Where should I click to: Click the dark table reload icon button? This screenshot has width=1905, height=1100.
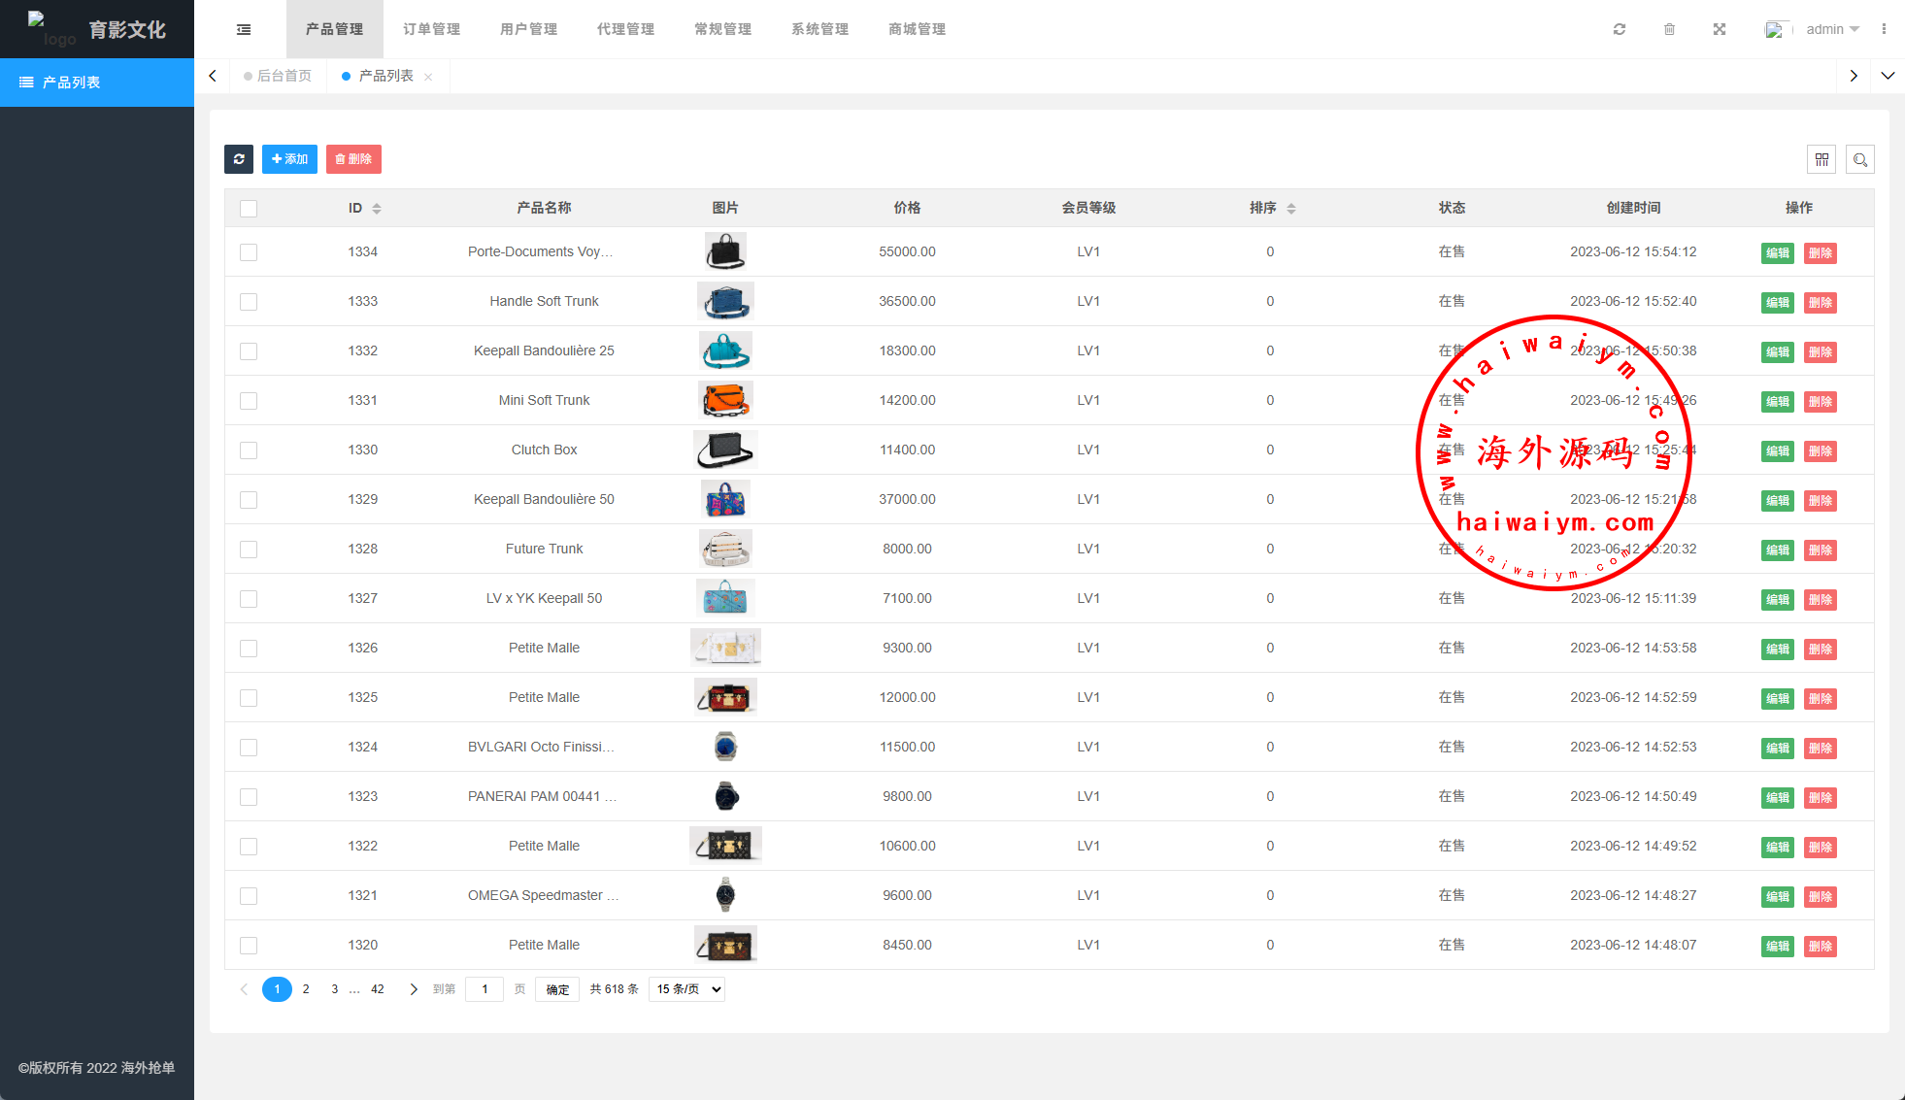pyautogui.click(x=239, y=159)
